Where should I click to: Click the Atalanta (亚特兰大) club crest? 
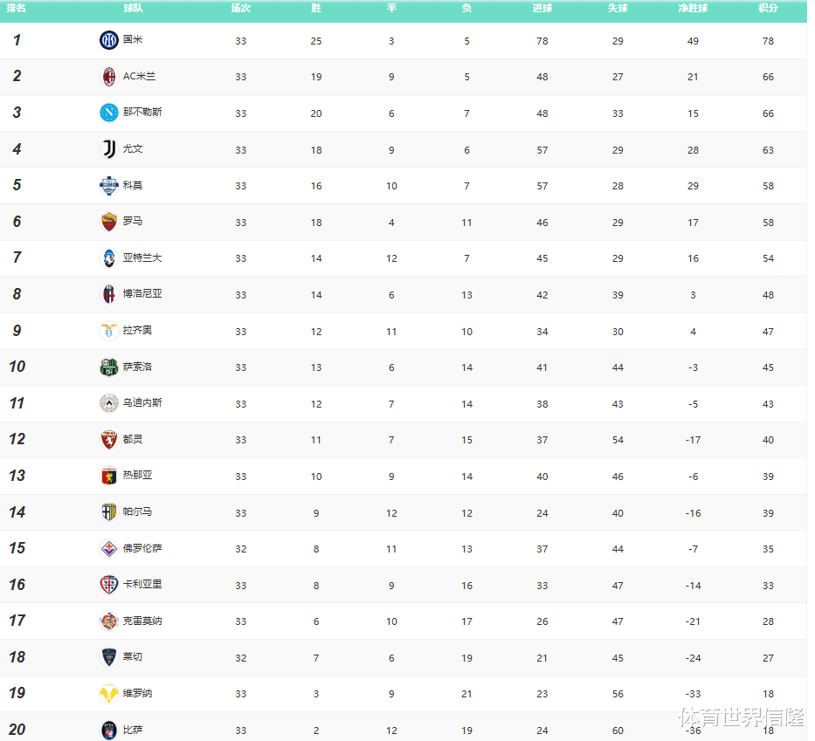pyautogui.click(x=108, y=258)
